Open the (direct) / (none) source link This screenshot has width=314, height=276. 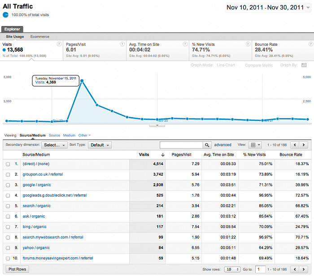[36, 164]
